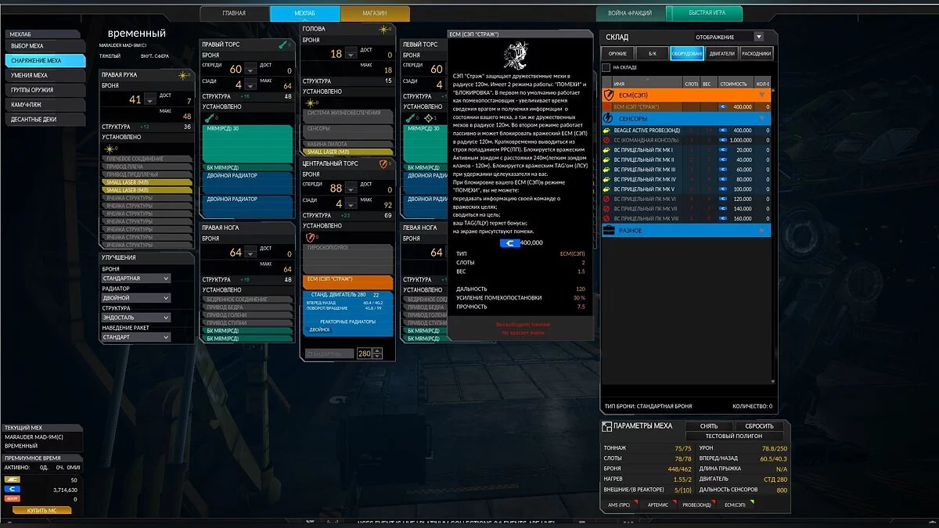Open the ДВИГАТЕЛИ warehouse tab
Screen dimensions: 939x528
[x=721, y=53]
